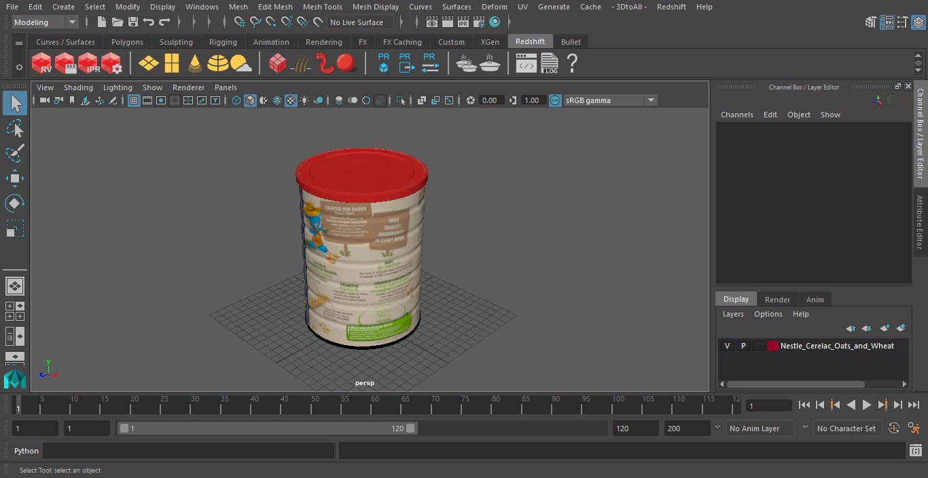Click the Attribute Editor vertical tab

[x=920, y=222]
